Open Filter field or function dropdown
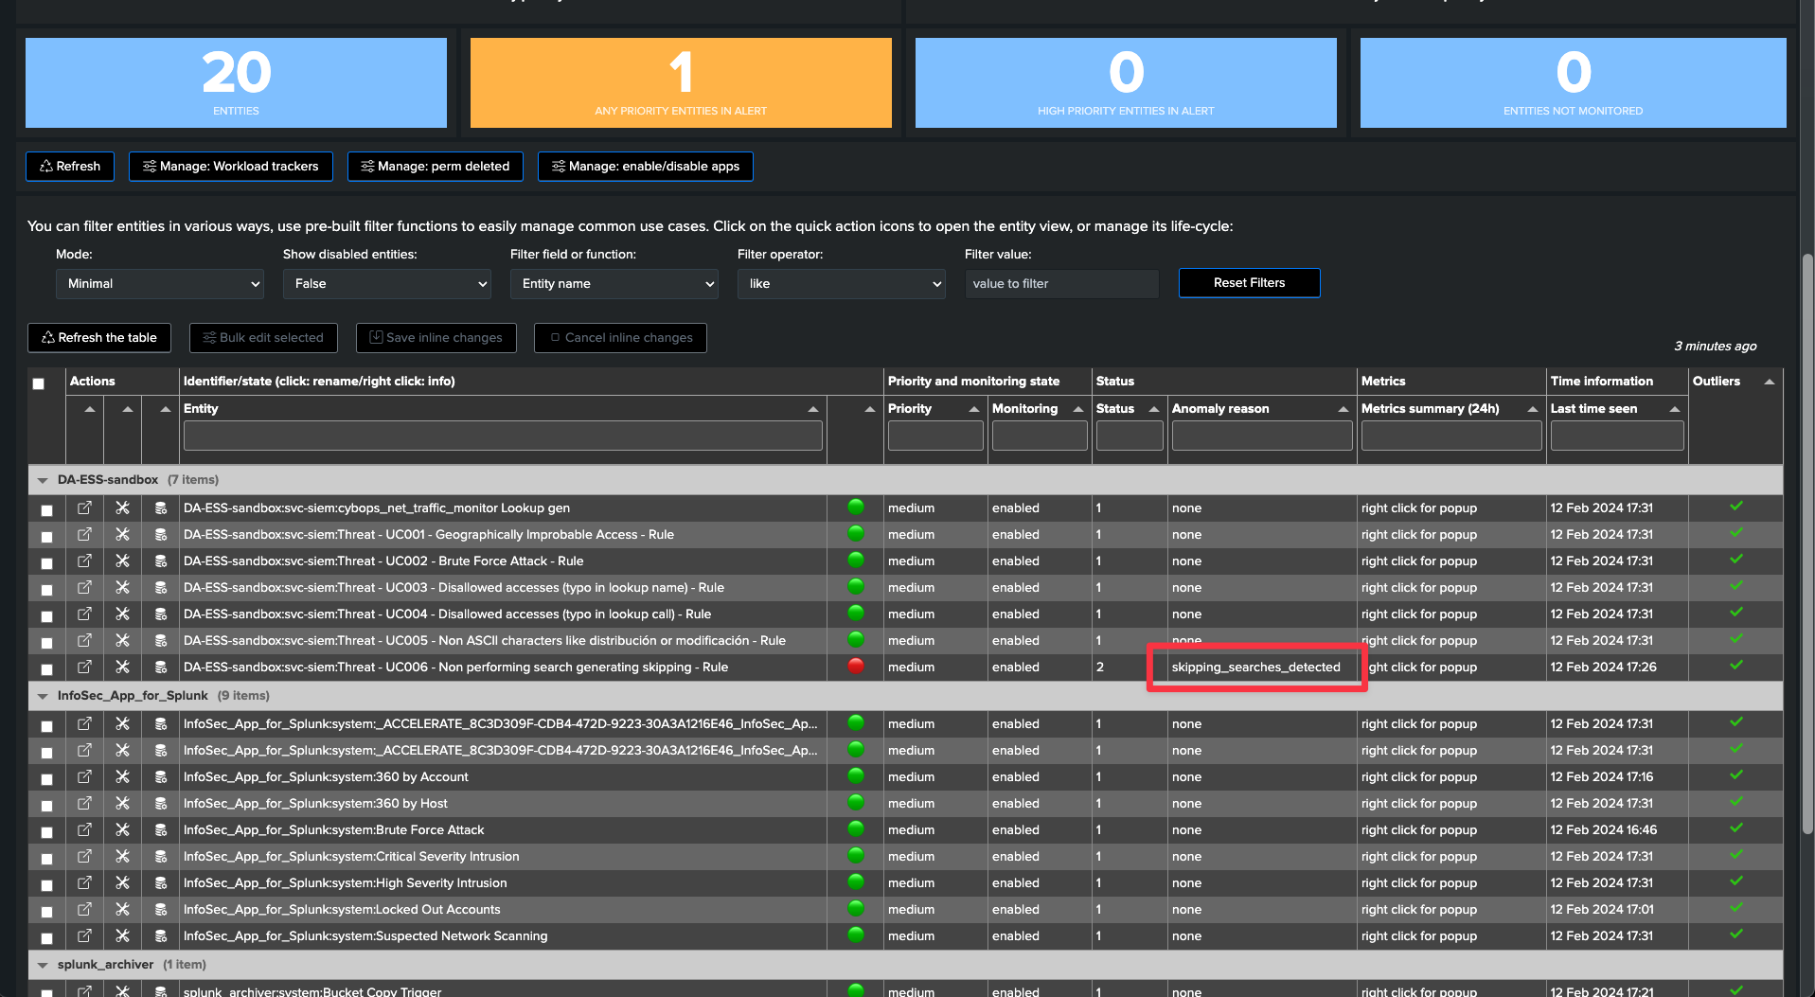Image resolution: width=1815 pixels, height=997 pixels. tap(614, 283)
